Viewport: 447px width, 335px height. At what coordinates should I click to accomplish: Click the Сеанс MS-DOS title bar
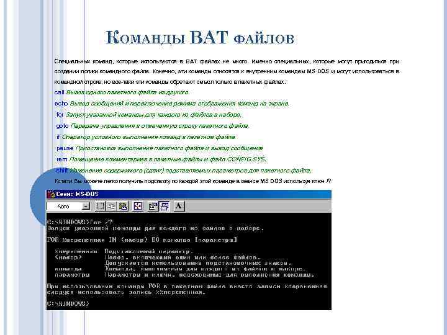pos(189,194)
